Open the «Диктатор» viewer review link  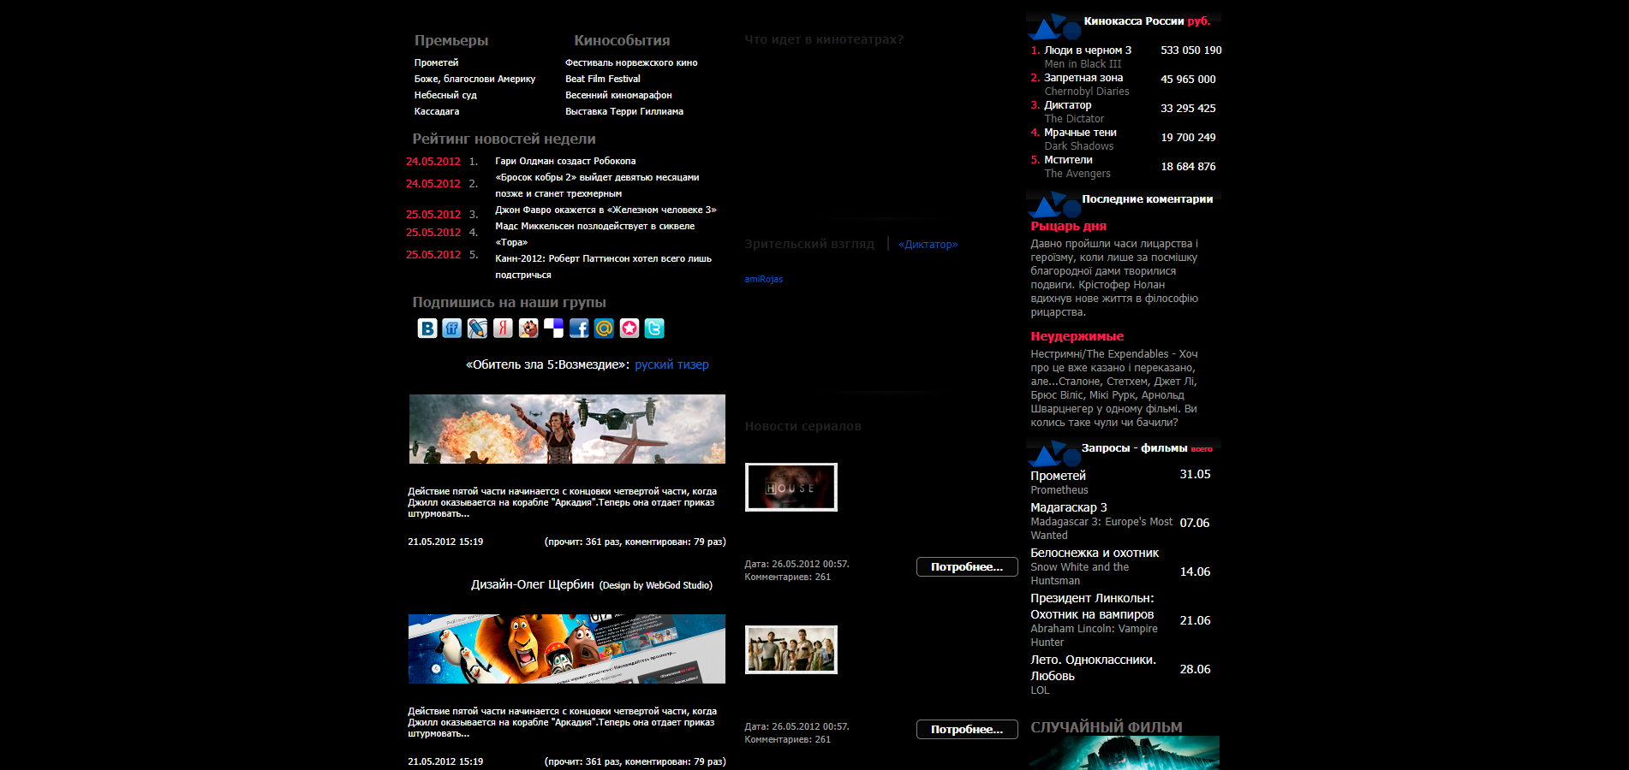pos(928,245)
